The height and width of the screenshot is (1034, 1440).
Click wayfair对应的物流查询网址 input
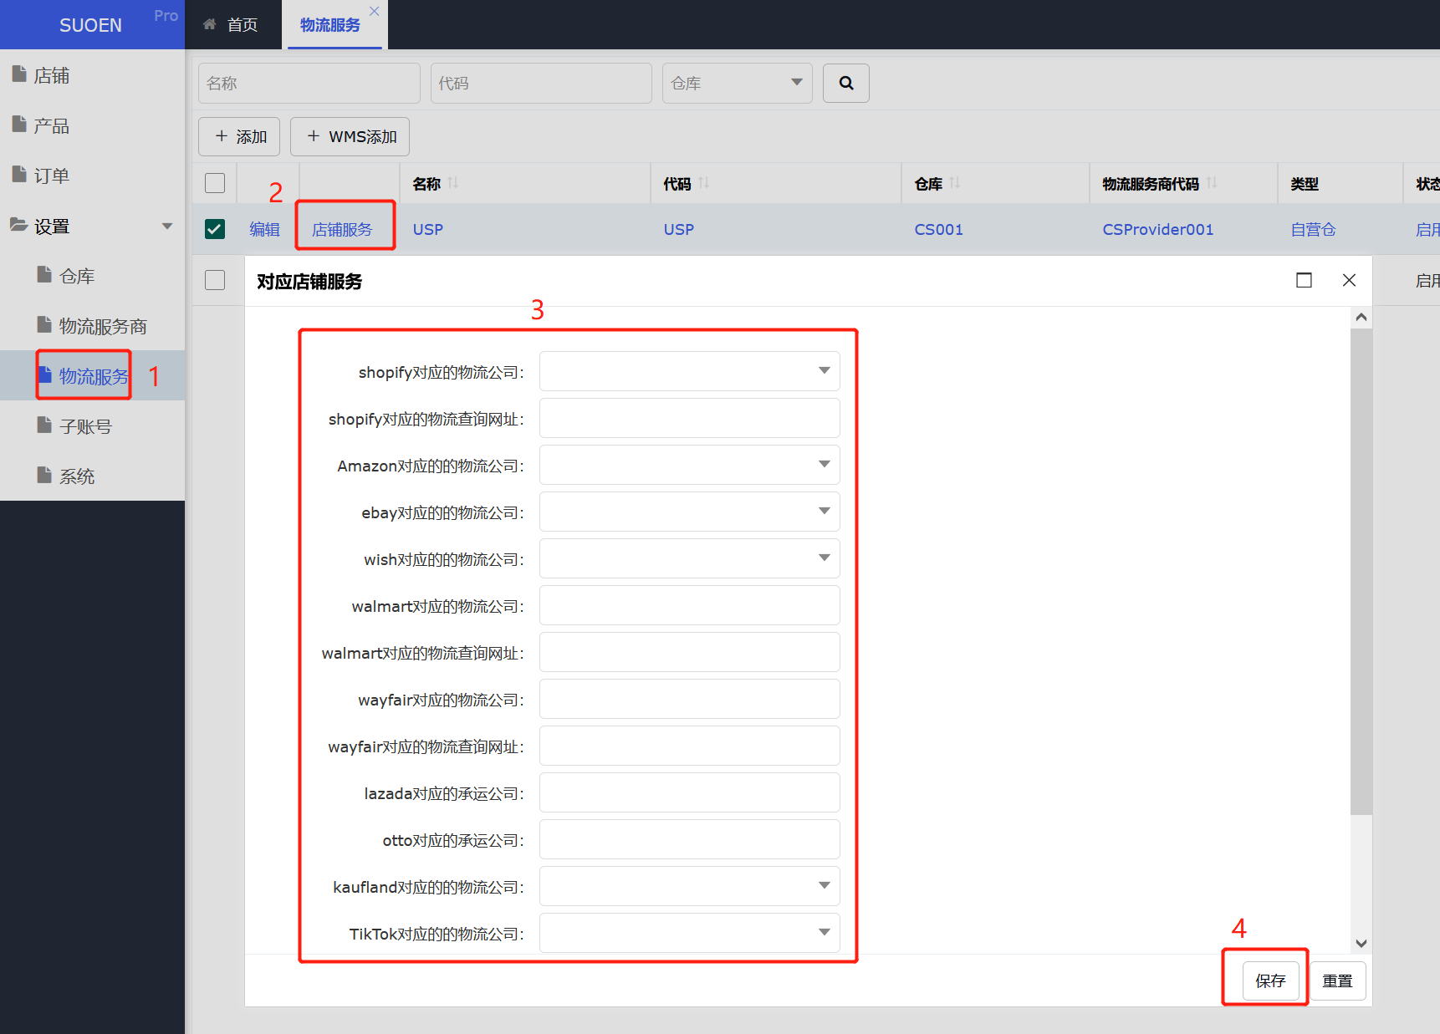tap(689, 746)
